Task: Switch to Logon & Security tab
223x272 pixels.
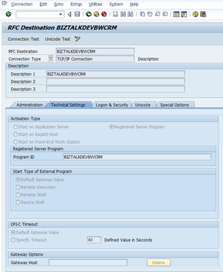Action: click(x=112, y=105)
